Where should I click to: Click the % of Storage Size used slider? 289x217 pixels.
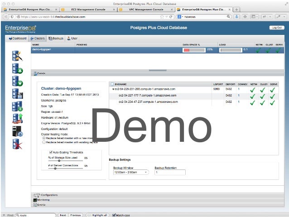(65, 160)
